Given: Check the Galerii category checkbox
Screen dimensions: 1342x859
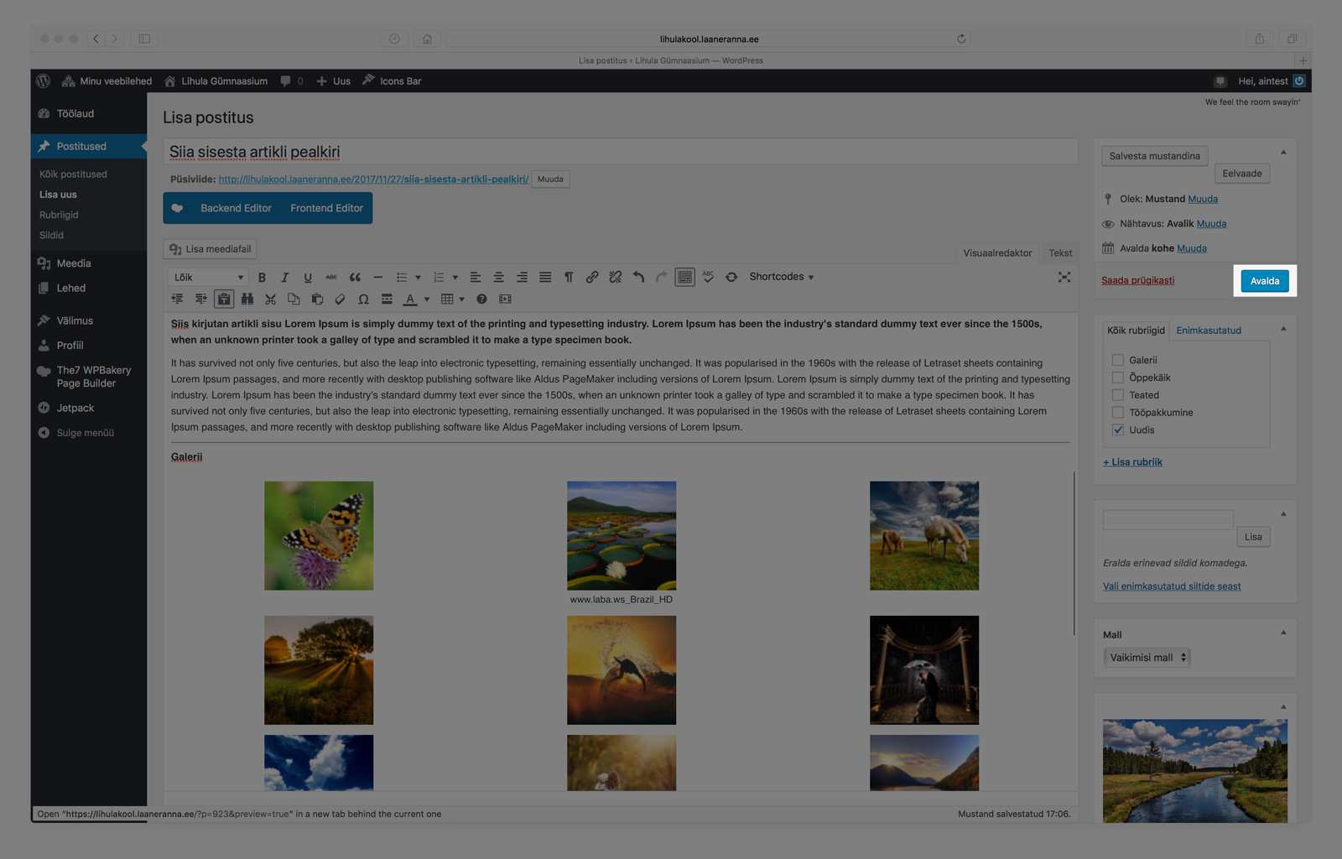Looking at the screenshot, I should pyautogui.click(x=1117, y=360).
